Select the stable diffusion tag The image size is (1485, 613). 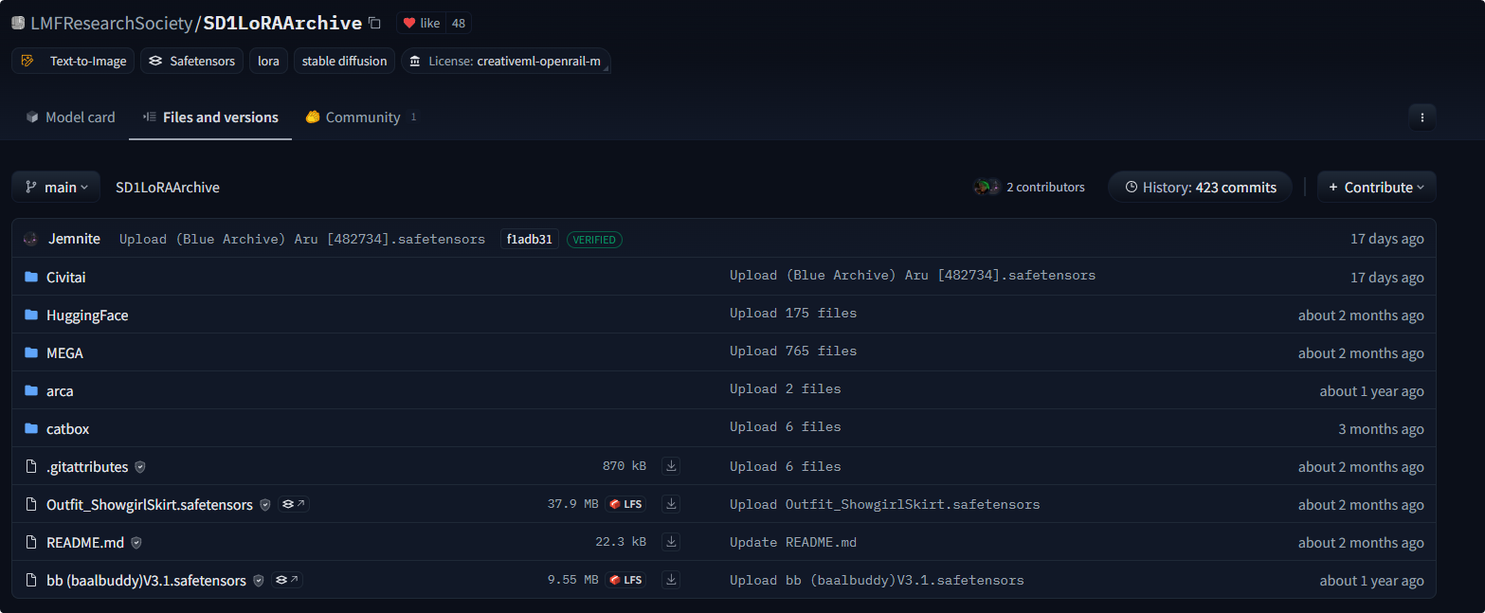click(344, 61)
